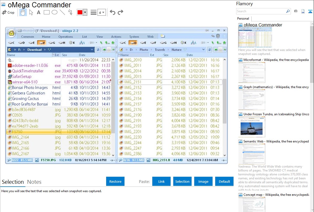Screen dimensions: 314x212
Task: Click the Flamory search field
Action: pos(261,11)
